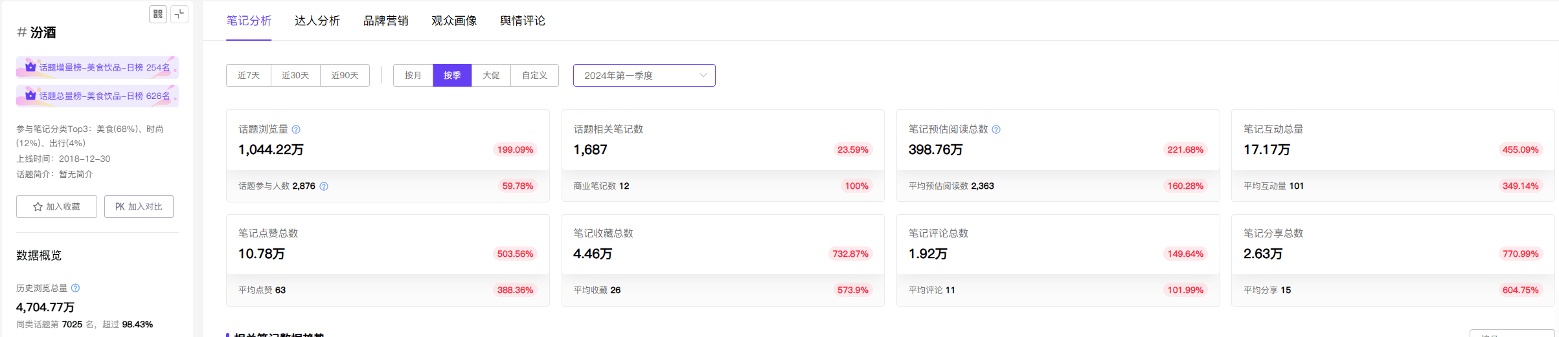Image resolution: width=1559 pixels, height=337 pixels.
Task: Click help icon next to 笔记预估阅读总数
Action: tap(996, 129)
